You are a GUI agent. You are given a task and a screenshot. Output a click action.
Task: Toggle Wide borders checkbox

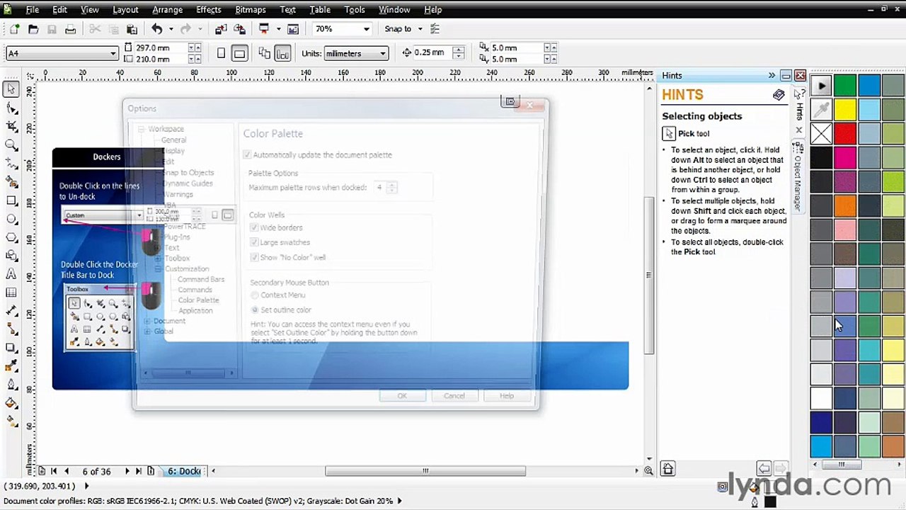click(254, 227)
